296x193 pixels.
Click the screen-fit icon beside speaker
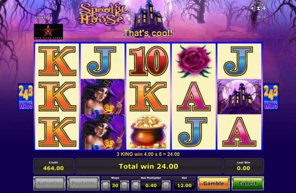click(258, 8)
